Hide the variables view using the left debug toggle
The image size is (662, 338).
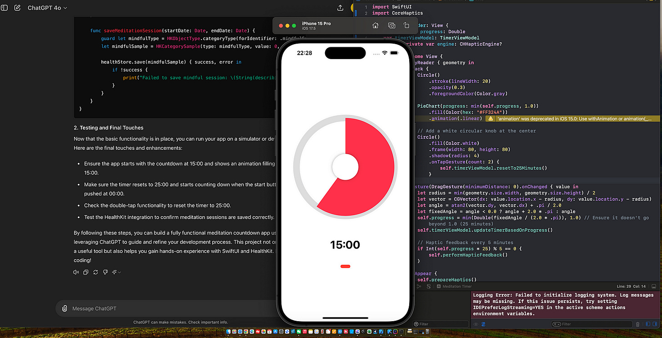tap(648, 324)
